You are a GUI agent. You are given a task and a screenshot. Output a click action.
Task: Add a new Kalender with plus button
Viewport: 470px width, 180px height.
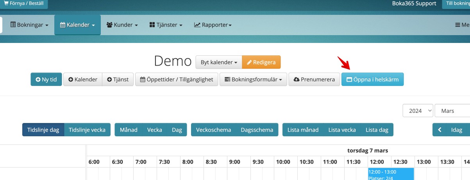(83, 79)
